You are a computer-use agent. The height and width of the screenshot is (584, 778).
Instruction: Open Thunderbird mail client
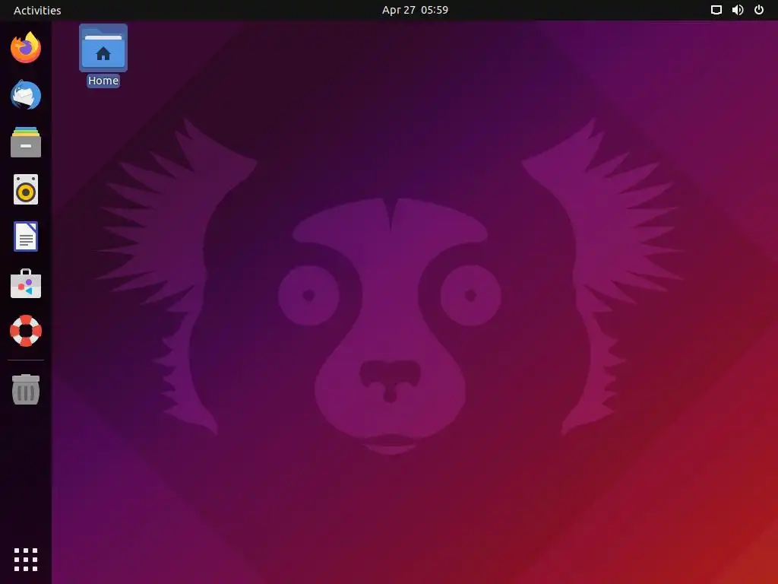coord(26,95)
